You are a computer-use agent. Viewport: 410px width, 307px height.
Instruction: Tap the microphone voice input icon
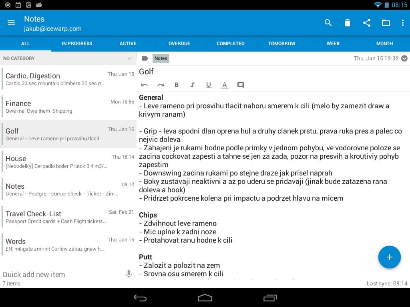tap(129, 274)
